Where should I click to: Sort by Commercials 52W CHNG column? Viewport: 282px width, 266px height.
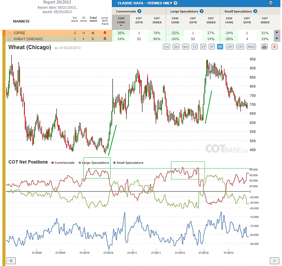[121, 22]
